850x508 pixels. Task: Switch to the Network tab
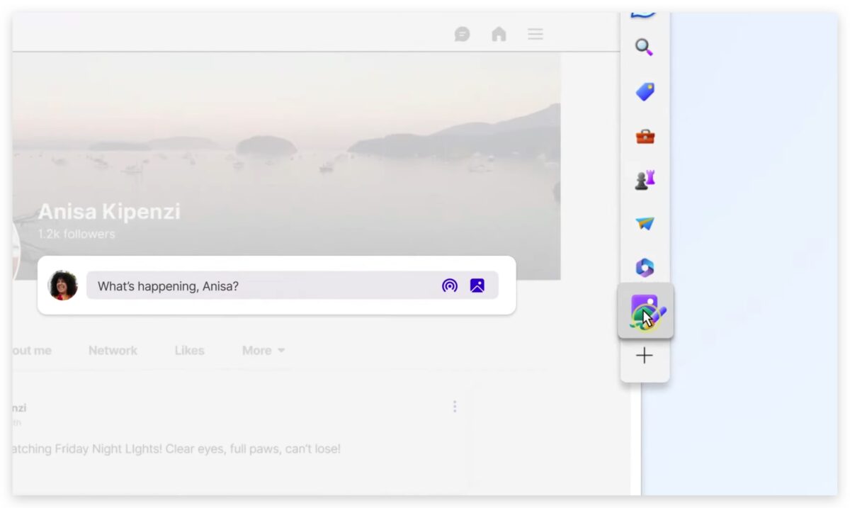click(x=113, y=351)
